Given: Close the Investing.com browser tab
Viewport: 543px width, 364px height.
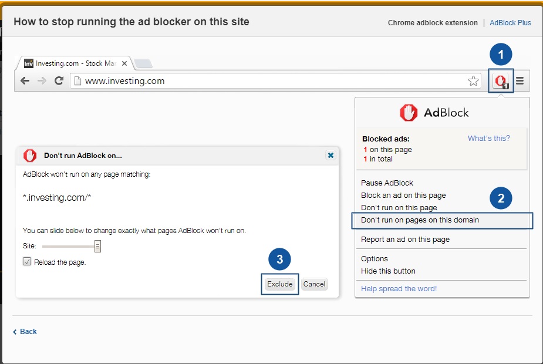Looking at the screenshot, I should 124,63.
